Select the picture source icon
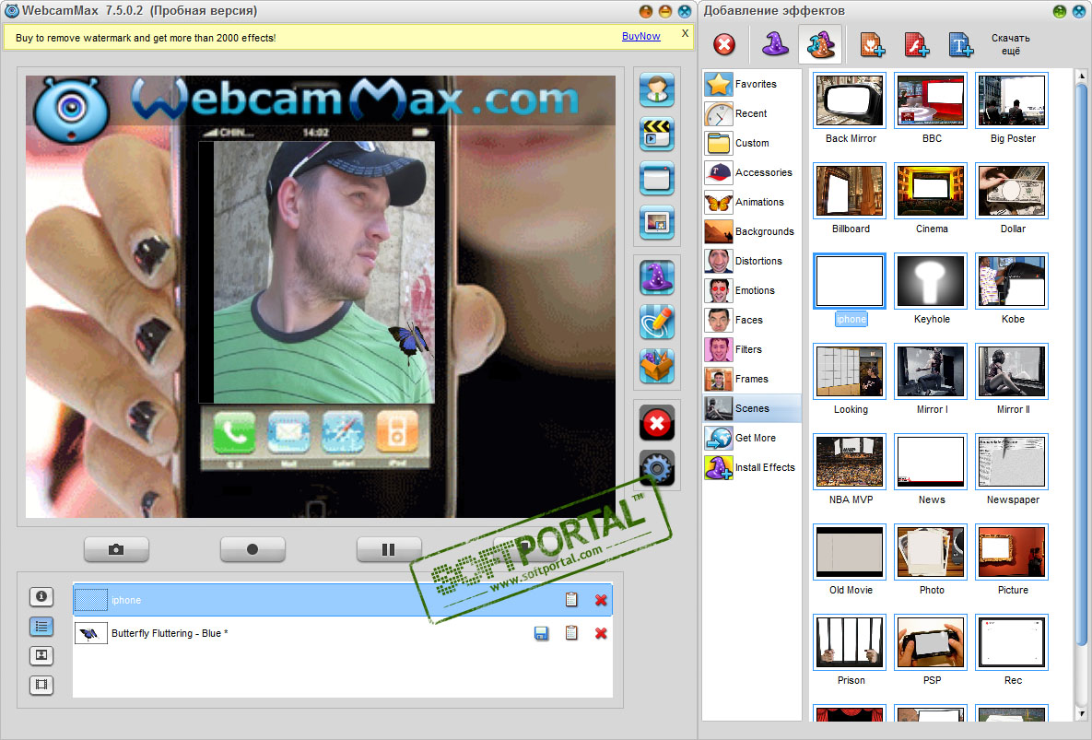Image resolution: width=1092 pixels, height=740 pixels. pos(657,223)
